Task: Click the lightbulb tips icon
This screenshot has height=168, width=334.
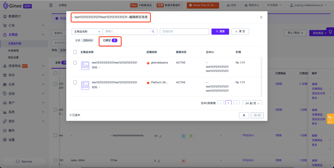Action: pyautogui.click(x=330, y=32)
